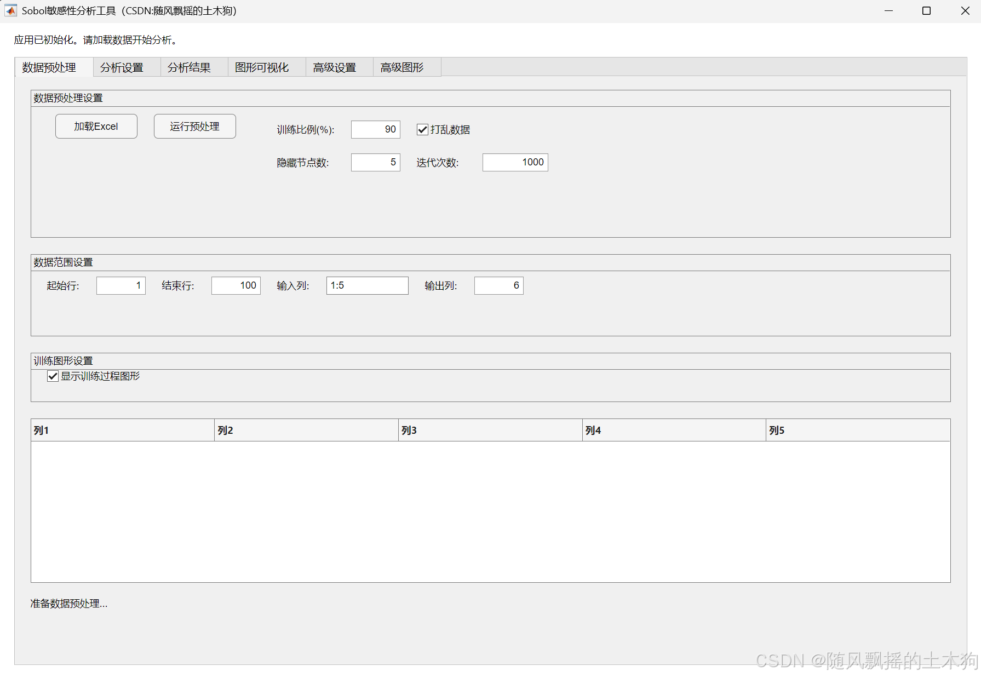Select the 列5 table column header

(x=858, y=431)
